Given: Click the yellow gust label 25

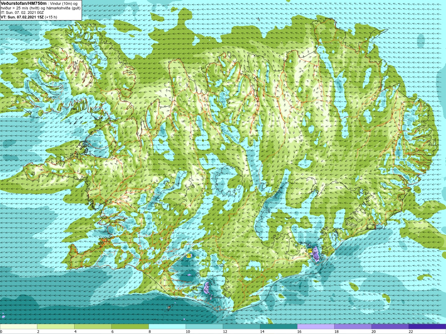Looking at the screenshot, I should tap(189, 255).
